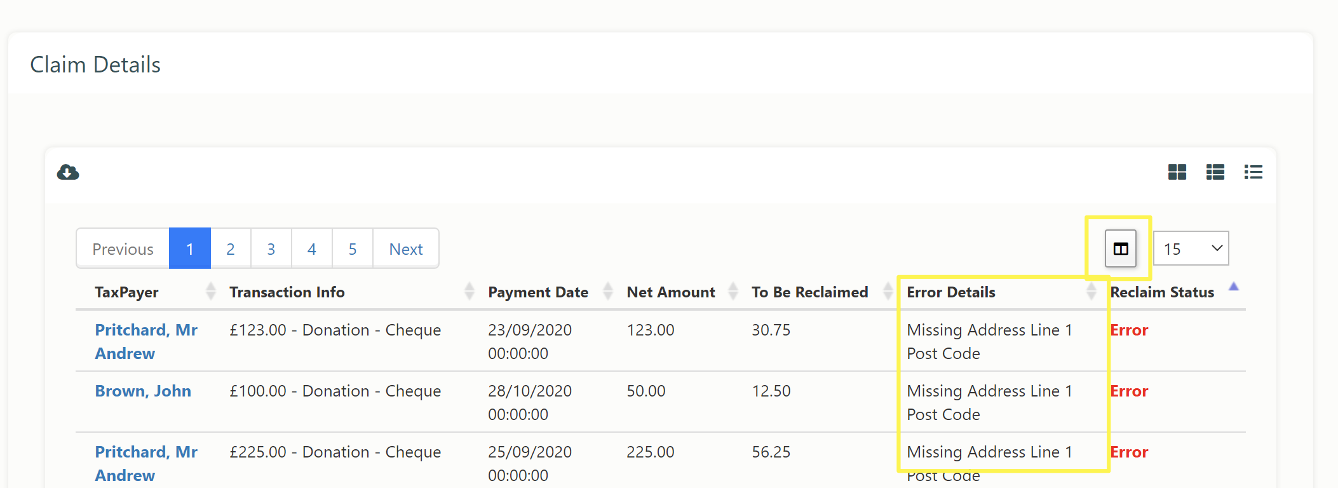The height and width of the screenshot is (488, 1338).
Task: Jump to page 3
Action: coord(271,248)
